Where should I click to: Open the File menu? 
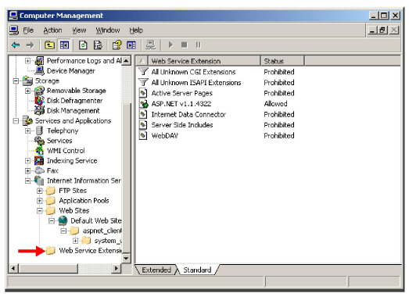(28, 30)
